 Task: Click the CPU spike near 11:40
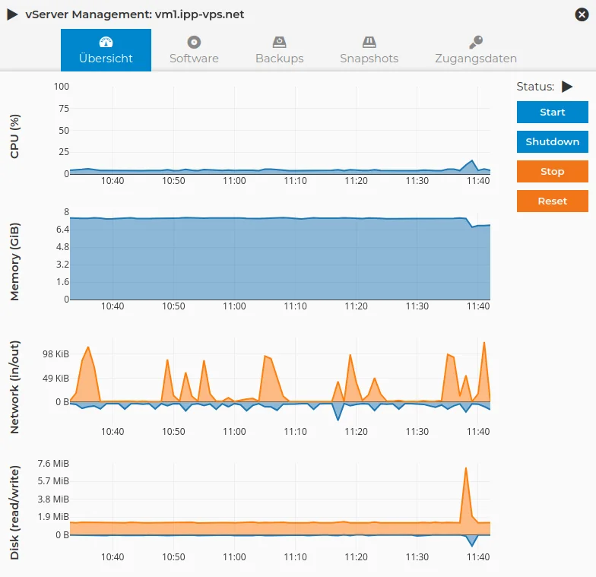pyautogui.click(x=473, y=162)
